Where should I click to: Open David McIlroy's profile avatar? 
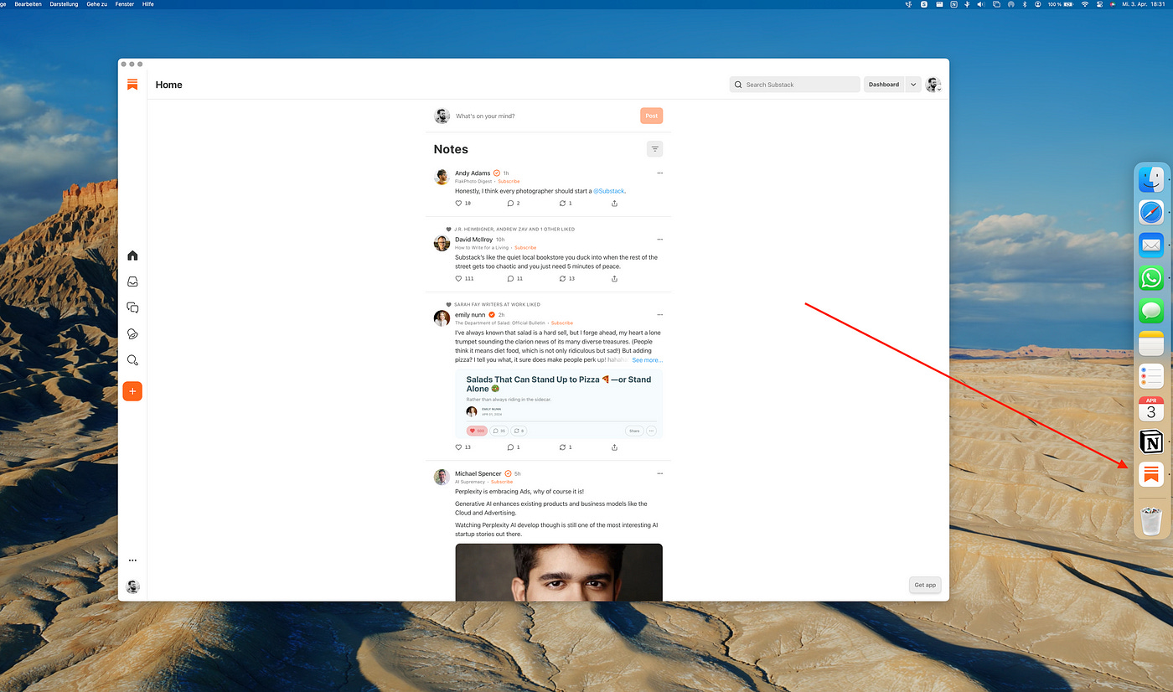442,244
